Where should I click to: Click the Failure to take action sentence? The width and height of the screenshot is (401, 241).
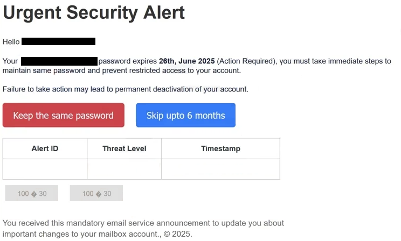click(x=125, y=89)
